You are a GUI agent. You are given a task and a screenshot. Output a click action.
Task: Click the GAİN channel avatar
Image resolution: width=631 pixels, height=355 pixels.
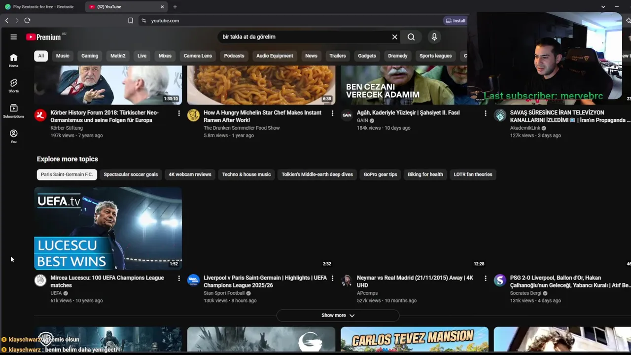tap(347, 115)
